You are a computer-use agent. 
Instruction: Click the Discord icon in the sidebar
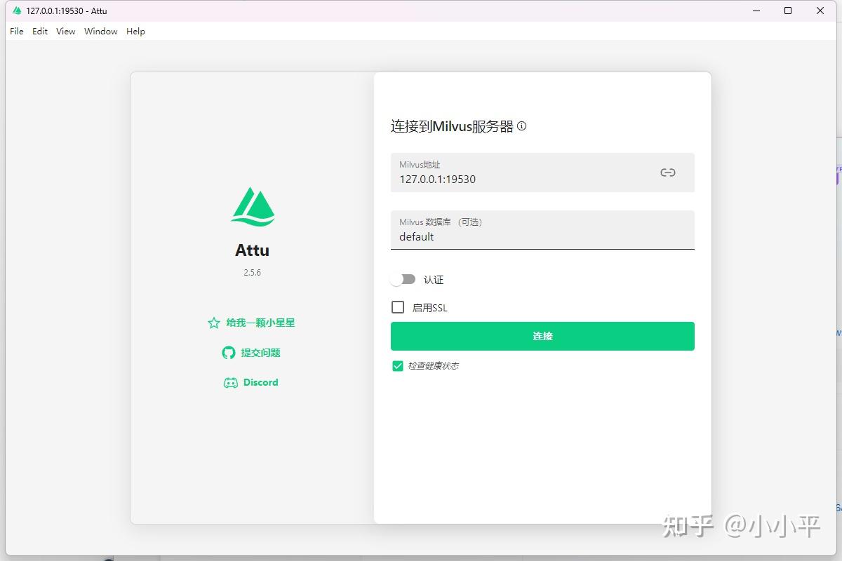coord(230,382)
